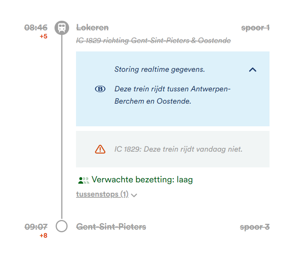Click the 08:46 departure time
The image size is (291, 253).
click(36, 28)
